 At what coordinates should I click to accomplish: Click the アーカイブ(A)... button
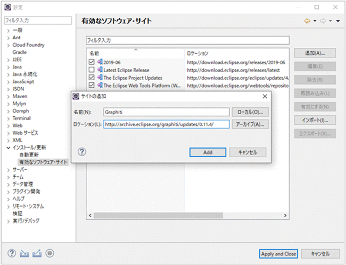[250, 124]
